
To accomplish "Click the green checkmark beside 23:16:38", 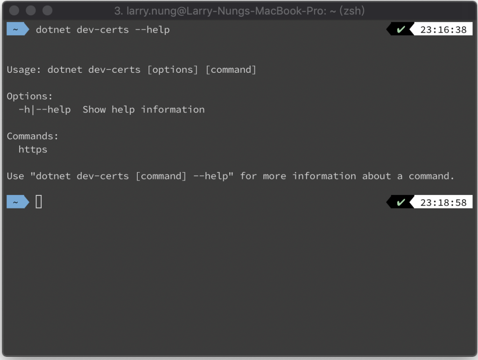I will point(401,29).
